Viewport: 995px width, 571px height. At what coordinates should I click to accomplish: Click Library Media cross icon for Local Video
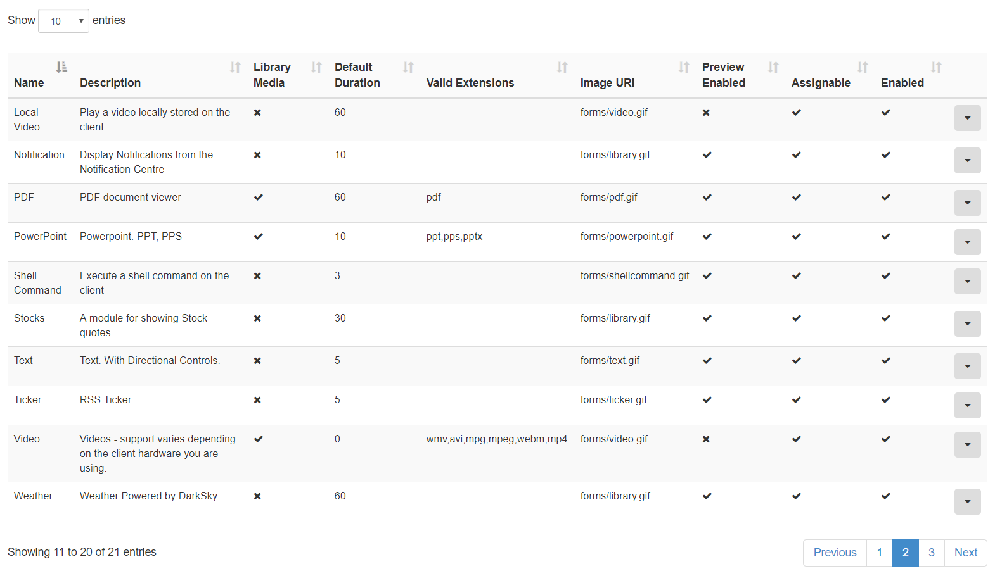point(257,113)
